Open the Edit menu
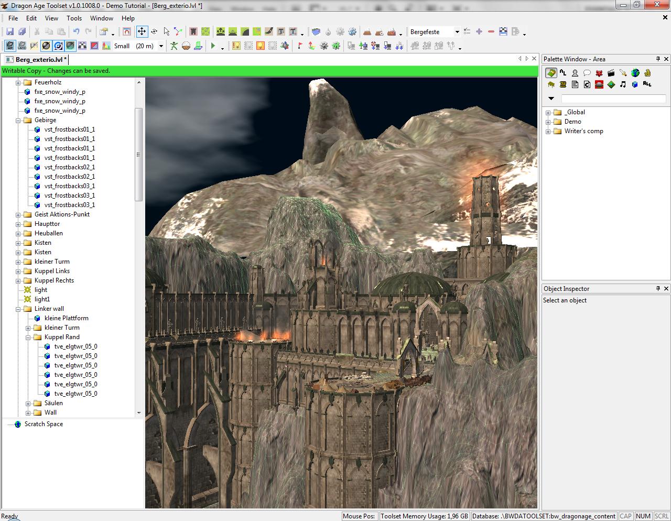The image size is (671, 521). (31, 18)
